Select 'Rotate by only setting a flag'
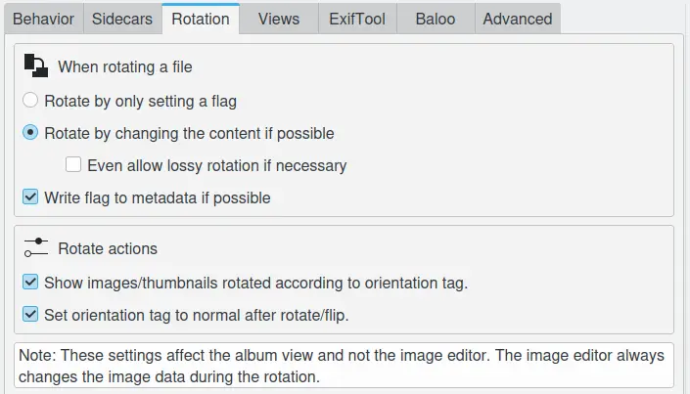Screen dimensions: 690x394 [30, 100]
